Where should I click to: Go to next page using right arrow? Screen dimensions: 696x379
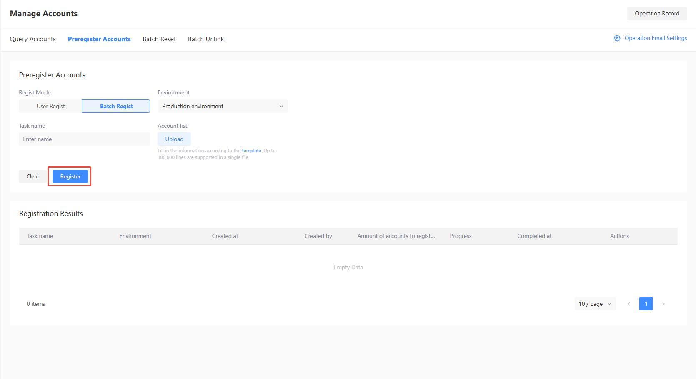point(663,304)
